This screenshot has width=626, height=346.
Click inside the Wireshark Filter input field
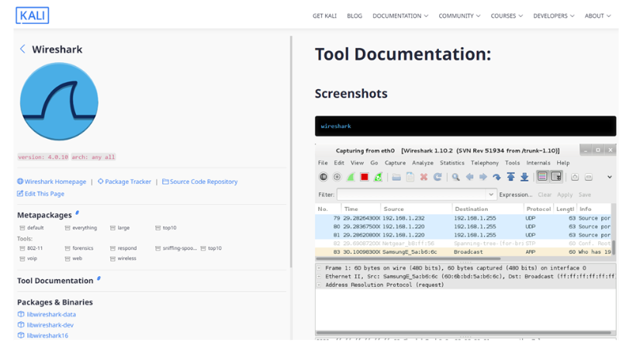point(412,195)
